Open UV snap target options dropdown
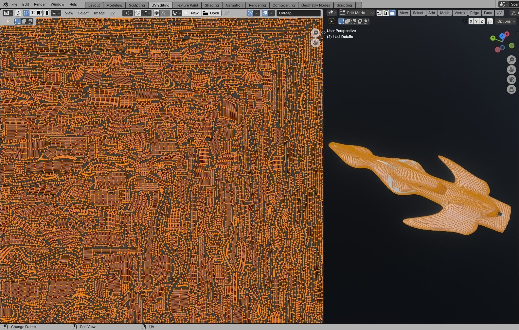519x330 pixels. coord(146,13)
